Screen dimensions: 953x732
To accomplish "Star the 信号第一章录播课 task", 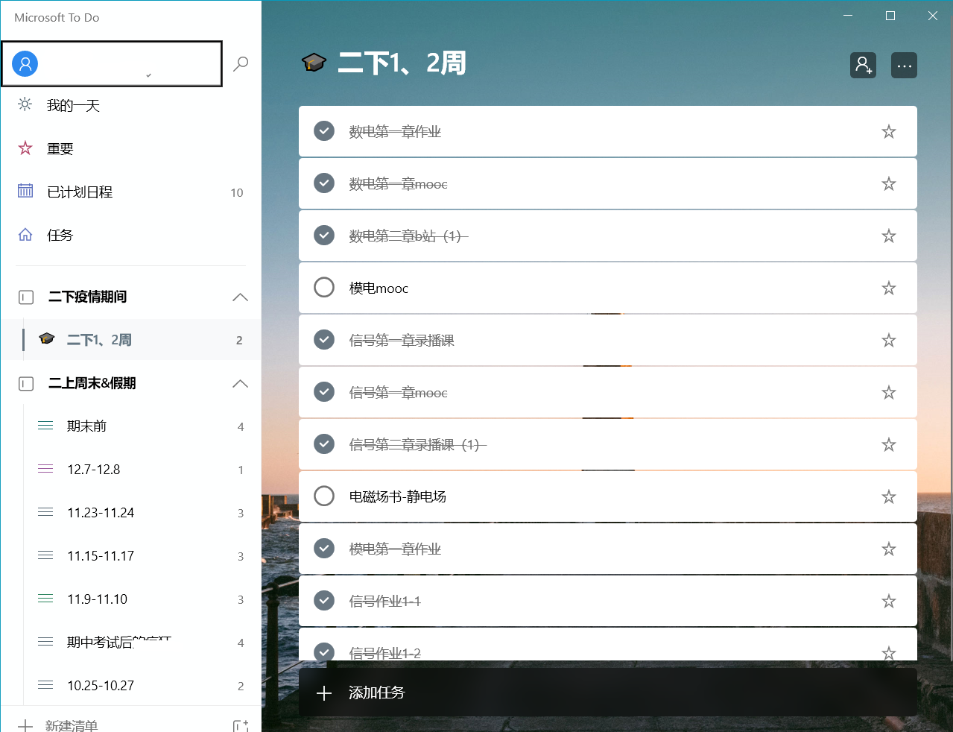I will click(x=888, y=339).
